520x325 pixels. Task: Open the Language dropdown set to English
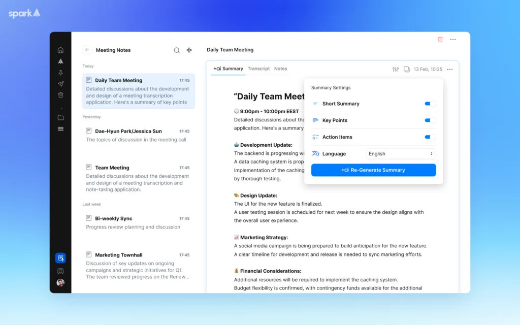click(401, 153)
